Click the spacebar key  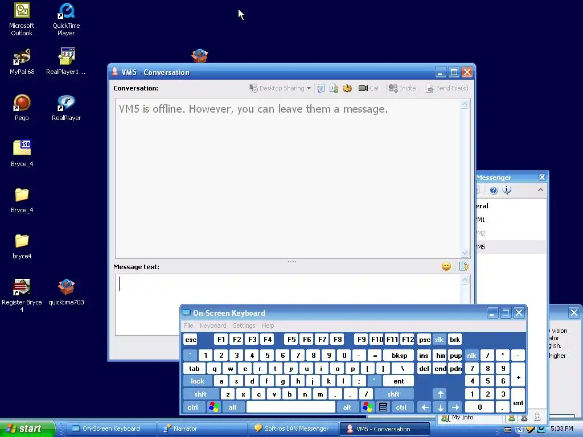[291, 407]
